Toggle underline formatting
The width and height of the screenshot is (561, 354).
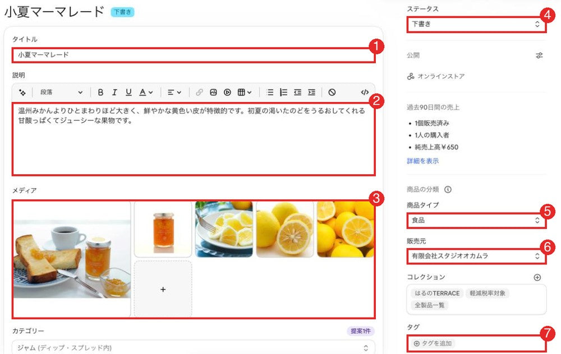click(x=128, y=92)
